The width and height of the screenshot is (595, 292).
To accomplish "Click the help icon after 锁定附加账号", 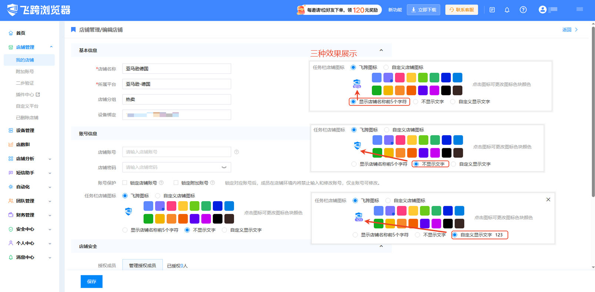I will [213, 183].
